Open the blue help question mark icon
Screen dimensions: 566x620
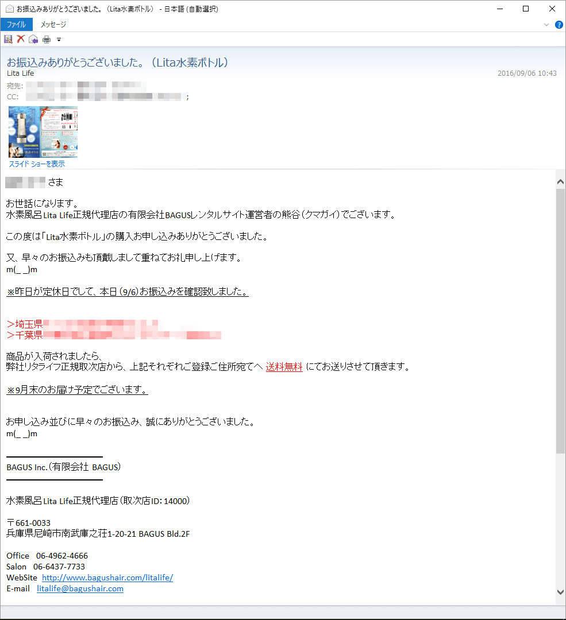(x=559, y=25)
